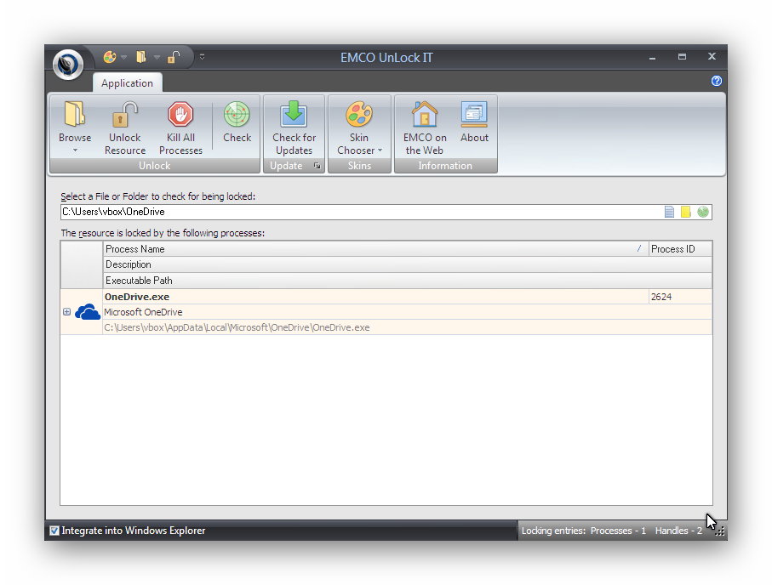Sort by Process ID column header
772x585 pixels.
point(680,249)
